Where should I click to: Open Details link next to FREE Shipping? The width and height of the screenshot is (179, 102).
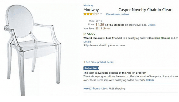coord(151,25)
